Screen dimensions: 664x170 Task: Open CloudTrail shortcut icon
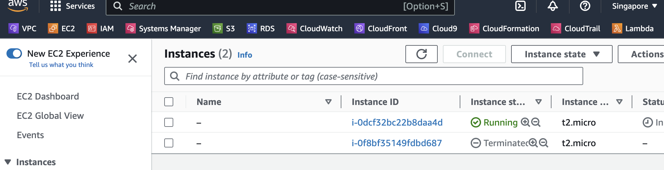pos(556,28)
